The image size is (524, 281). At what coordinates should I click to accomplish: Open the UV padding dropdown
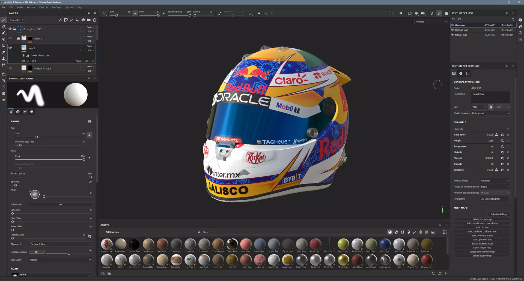495,199
